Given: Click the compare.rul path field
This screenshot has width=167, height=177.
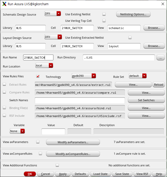Looking at the screenshot, I should click(80, 93).
